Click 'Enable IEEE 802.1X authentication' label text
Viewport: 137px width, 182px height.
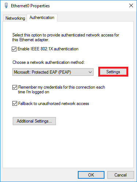click(x=48, y=49)
